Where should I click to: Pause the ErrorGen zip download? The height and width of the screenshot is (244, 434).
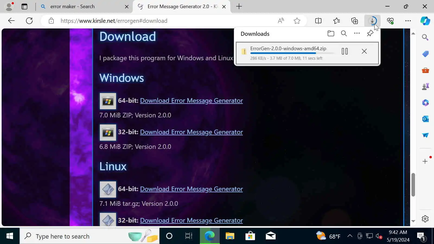(x=345, y=51)
